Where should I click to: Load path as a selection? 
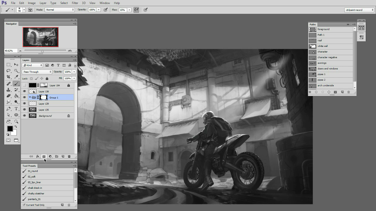coord(323,92)
